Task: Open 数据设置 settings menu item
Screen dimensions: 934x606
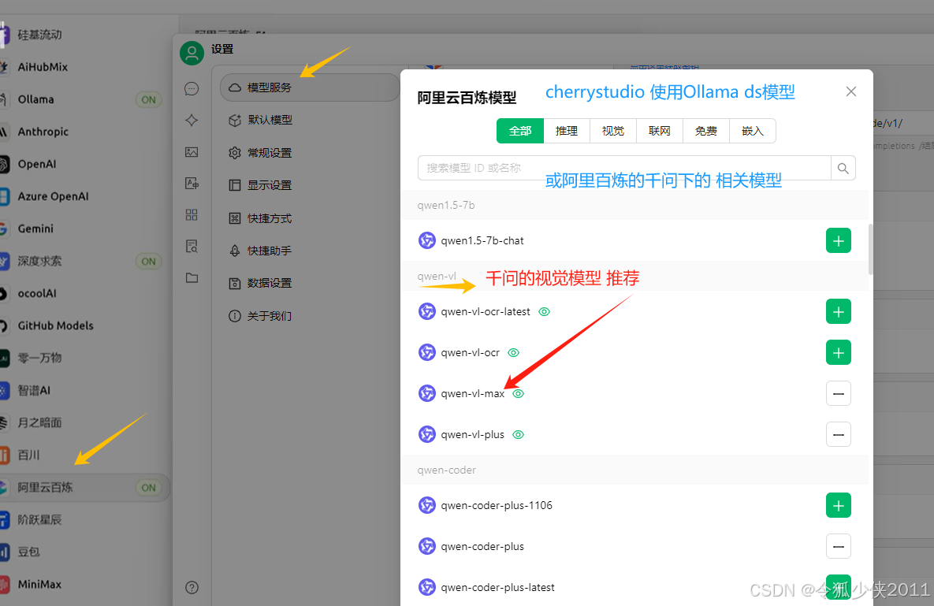Action: pos(310,283)
